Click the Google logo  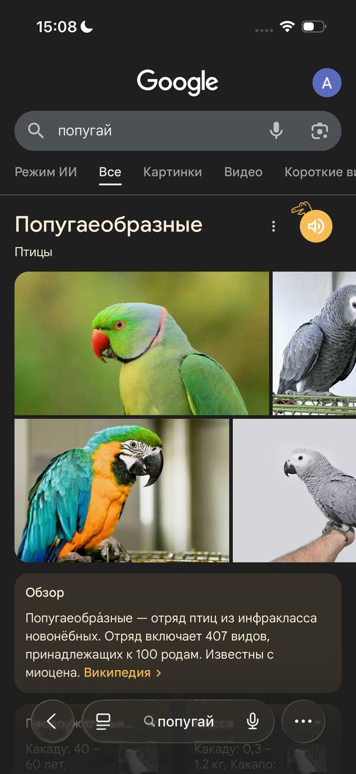pos(177,83)
